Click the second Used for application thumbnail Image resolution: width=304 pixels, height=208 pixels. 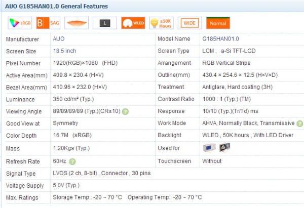pyautogui.click(x=224, y=148)
